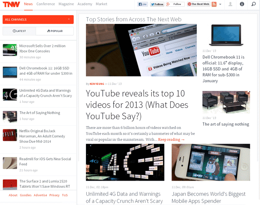Open Dell Chromebook 11 is official headline
This screenshot has width=260, height=205.
point(224,69)
